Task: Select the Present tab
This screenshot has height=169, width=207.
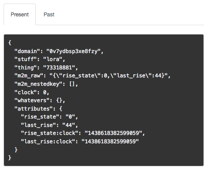Action: point(19,15)
